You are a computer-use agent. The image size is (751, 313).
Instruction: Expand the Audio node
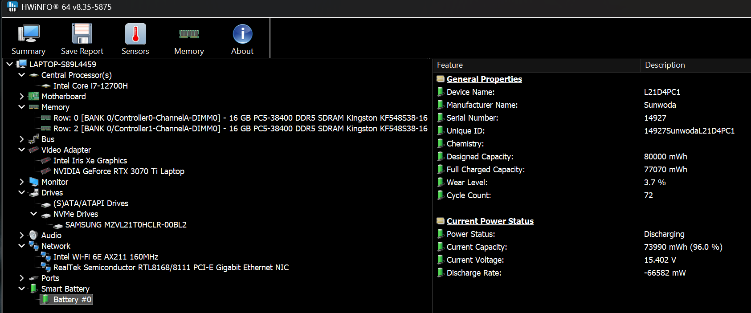pos(21,235)
